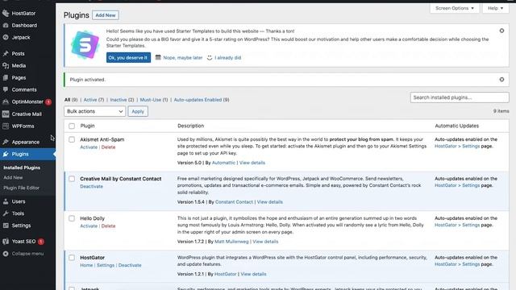The height and width of the screenshot is (290, 516).
Task: Click the WPForms icon
Action: (6, 126)
